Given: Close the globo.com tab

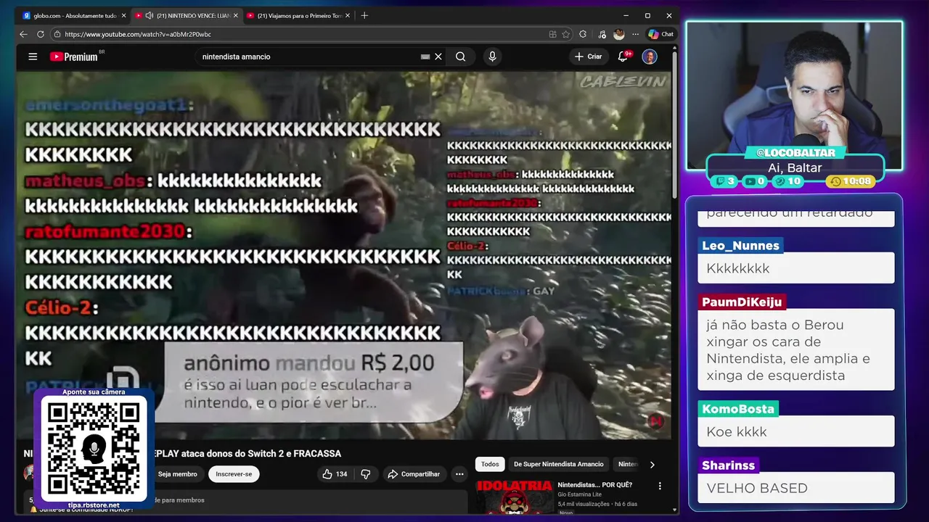Looking at the screenshot, I should [123, 15].
